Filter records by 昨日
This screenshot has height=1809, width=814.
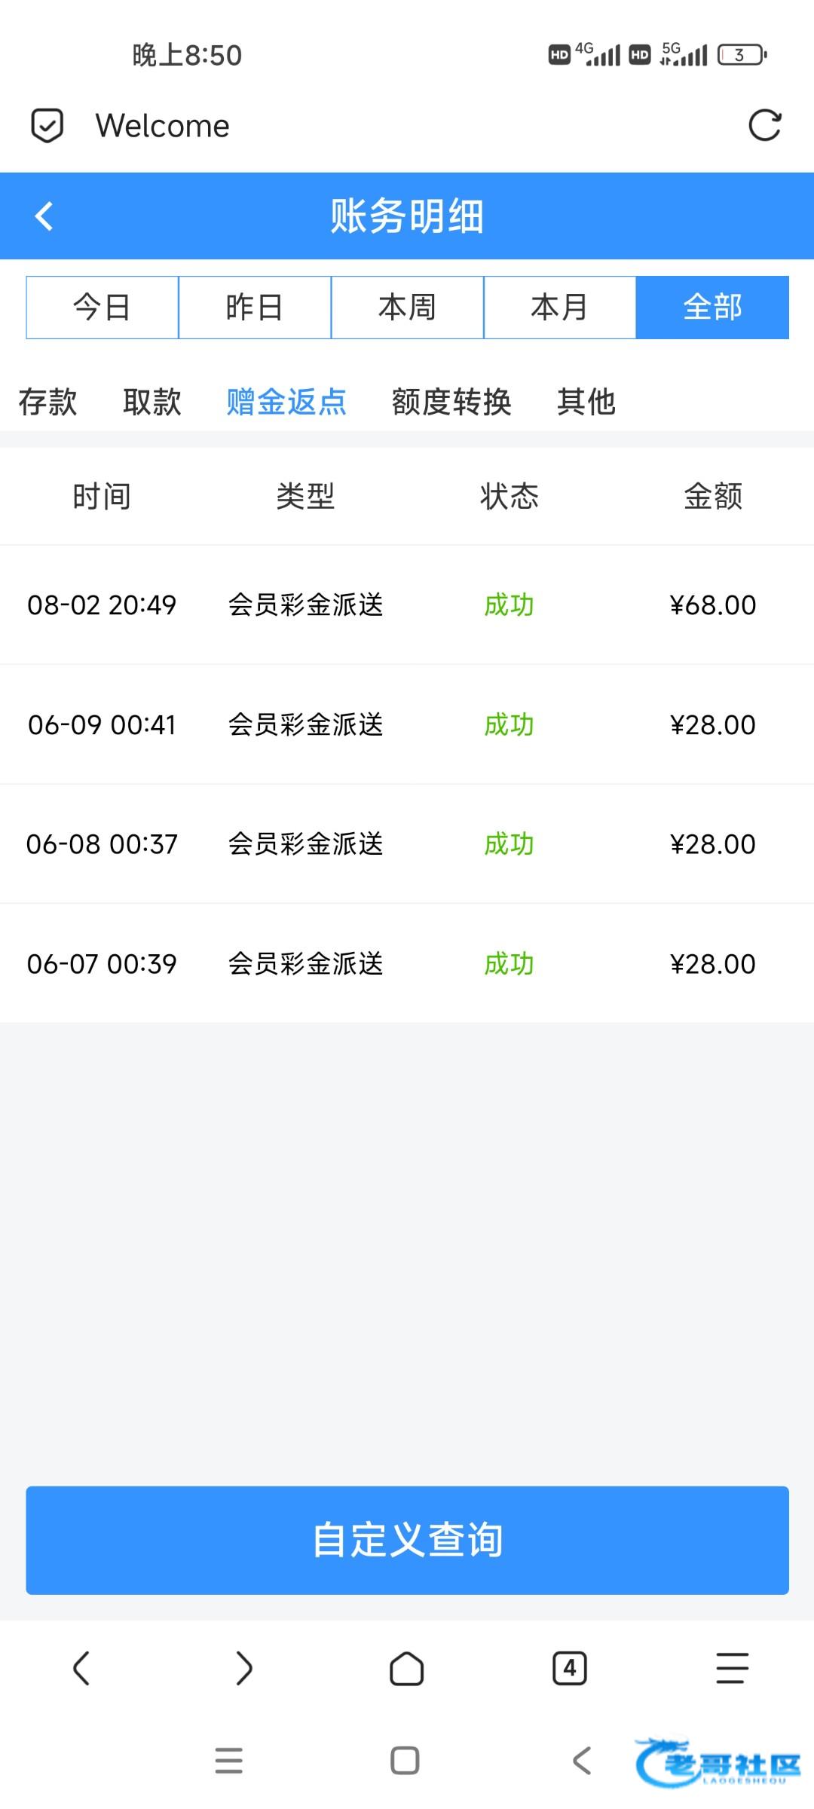tap(255, 308)
